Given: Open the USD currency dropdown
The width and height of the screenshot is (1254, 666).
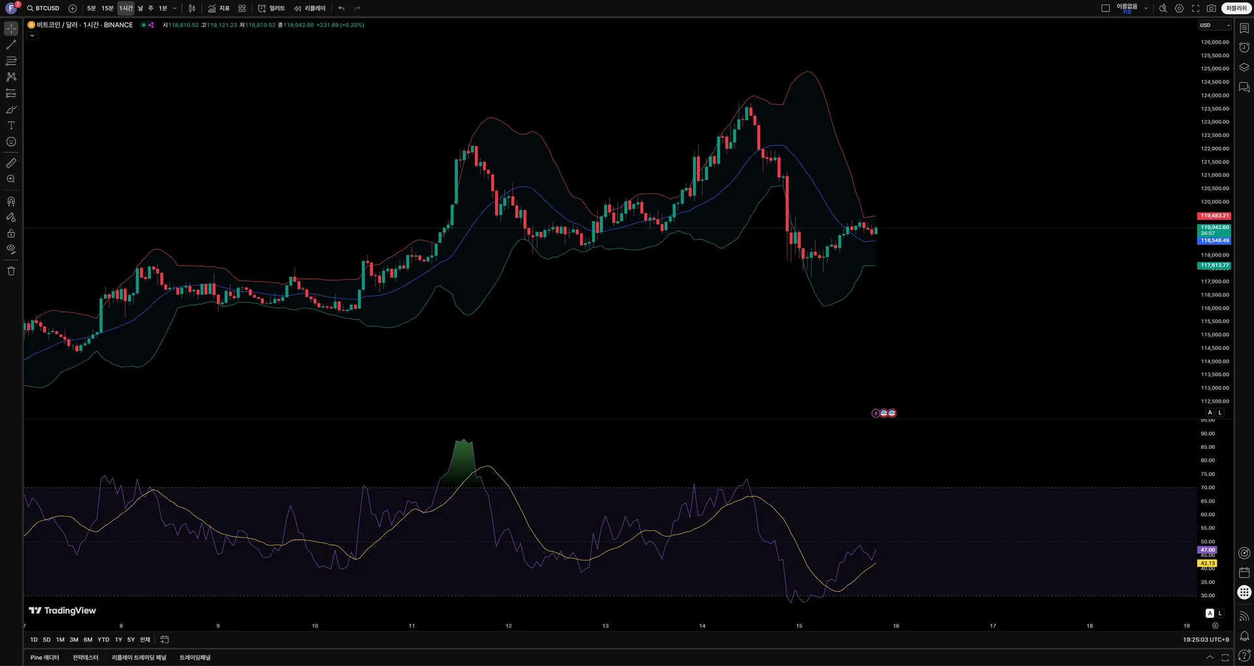Looking at the screenshot, I should click(x=1215, y=25).
